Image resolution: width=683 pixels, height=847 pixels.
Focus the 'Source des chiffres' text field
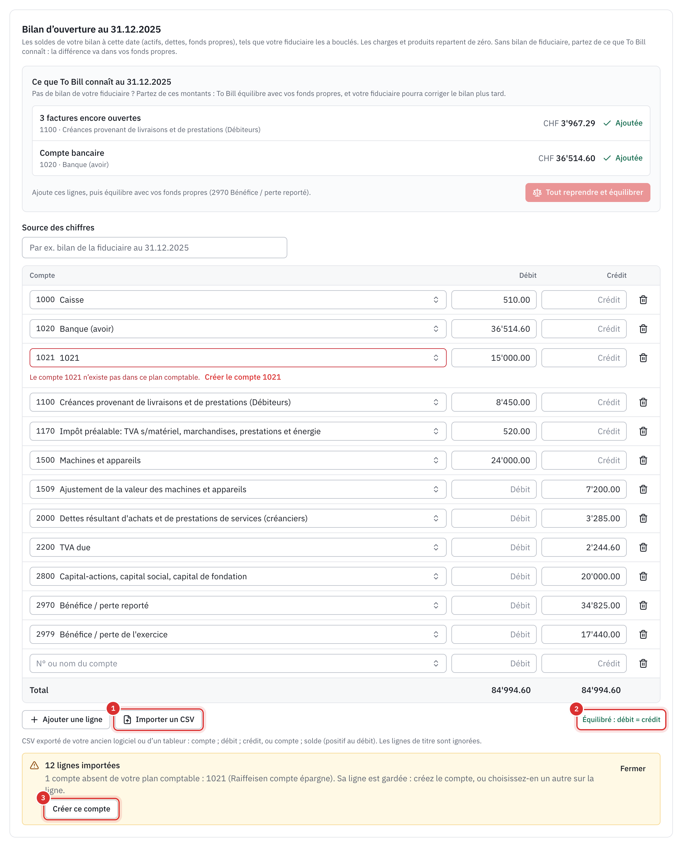point(155,248)
